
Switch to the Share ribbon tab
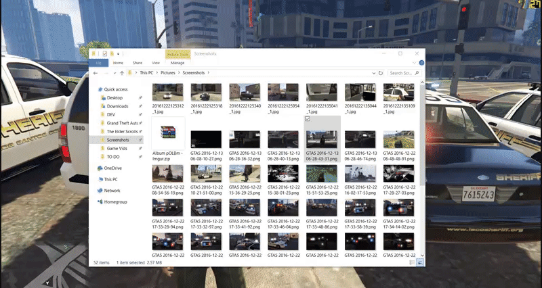pyautogui.click(x=138, y=63)
